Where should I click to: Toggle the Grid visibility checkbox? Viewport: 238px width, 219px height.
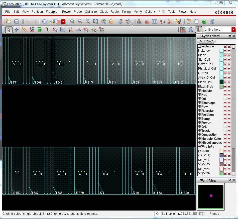click(225, 127)
